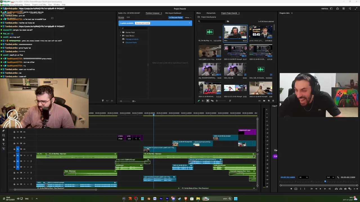360x202 pixels.
Task: Go to Out point in the Program monitor
Action: (x=330, y=189)
